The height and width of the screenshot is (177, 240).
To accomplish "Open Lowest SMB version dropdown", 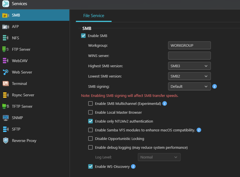I will click(x=189, y=76).
